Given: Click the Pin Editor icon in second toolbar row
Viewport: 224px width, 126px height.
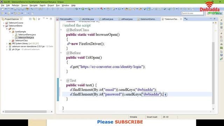Looking at the screenshot, I should coord(33,13).
